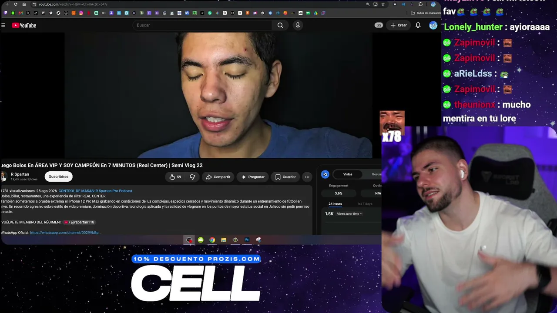Viewport: 557px width, 313px height.
Task: Open the R Spartan channel avatar
Action: pos(4,176)
